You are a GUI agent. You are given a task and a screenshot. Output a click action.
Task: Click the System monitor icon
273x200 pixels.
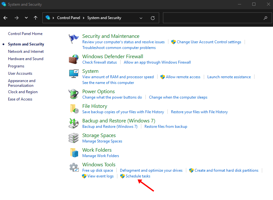point(74,74)
